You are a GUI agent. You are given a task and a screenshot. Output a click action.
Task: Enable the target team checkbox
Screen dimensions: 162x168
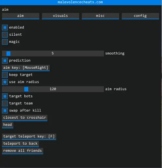5,103
